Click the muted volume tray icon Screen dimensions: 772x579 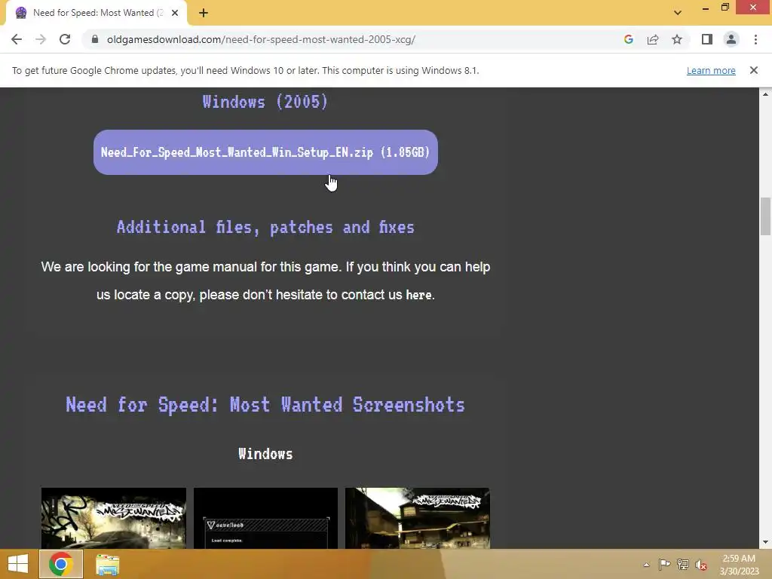point(701,565)
